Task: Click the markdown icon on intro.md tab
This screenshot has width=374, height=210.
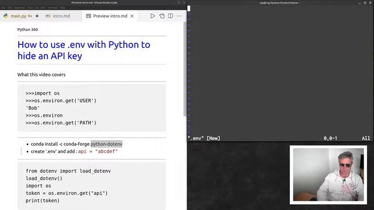Action: click(48, 16)
